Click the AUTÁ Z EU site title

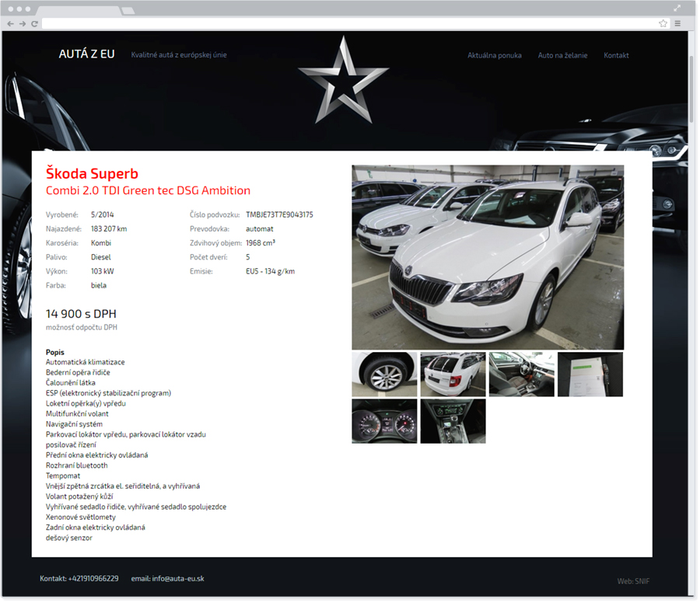(x=86, y=54)
